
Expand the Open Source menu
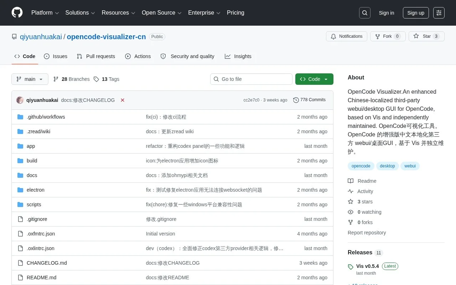162,13
